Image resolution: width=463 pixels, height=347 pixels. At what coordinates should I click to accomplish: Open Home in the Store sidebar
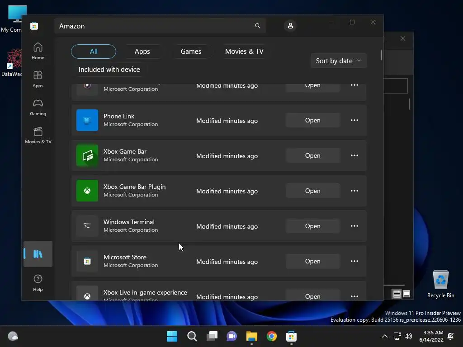click(x=38, y=51)
